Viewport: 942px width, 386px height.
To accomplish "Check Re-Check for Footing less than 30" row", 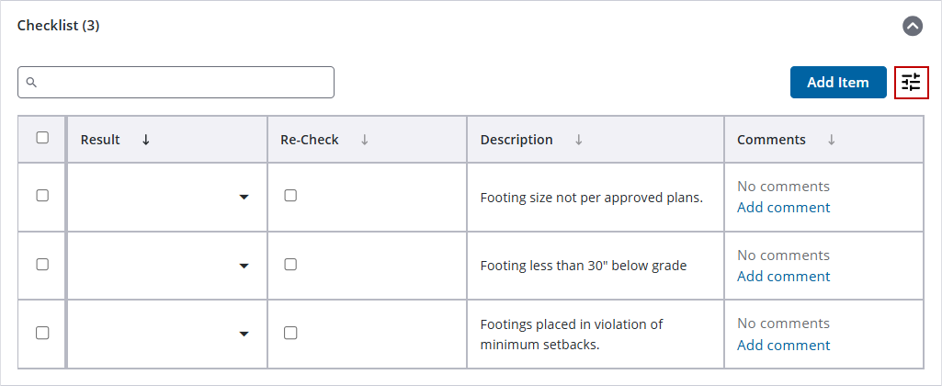I will point(290,265).
